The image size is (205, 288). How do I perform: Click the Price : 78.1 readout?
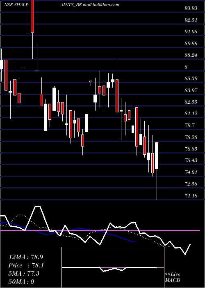[x=26, y=265]
